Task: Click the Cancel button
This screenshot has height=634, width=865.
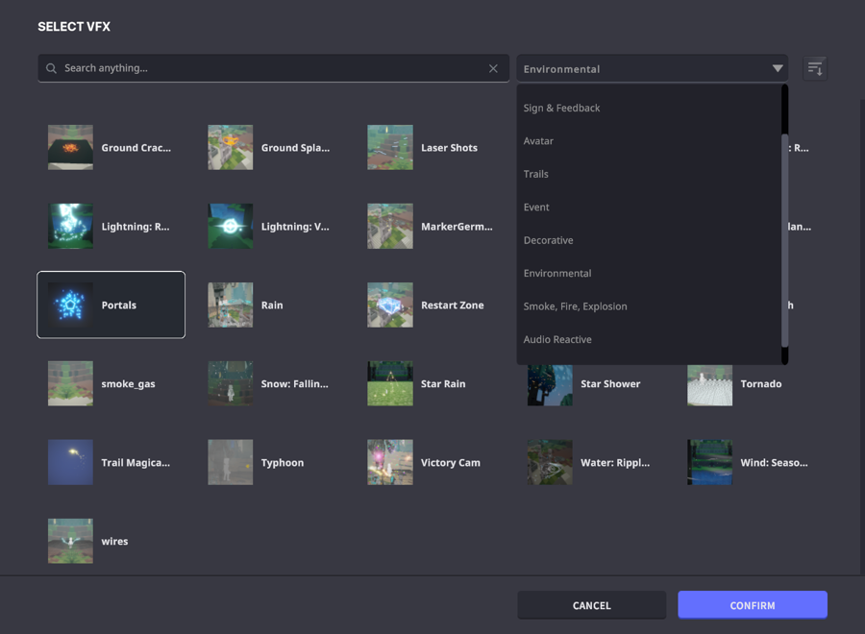Action: (x=591, y=605)
